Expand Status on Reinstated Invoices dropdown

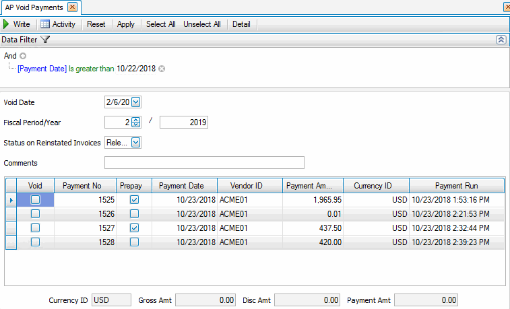pos(135,142)
